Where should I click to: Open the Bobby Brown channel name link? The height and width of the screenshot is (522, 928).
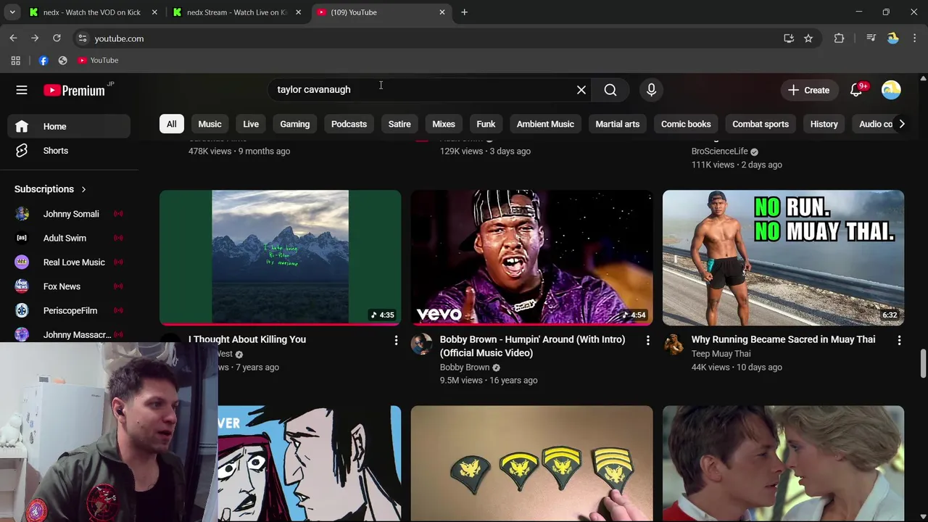465,368
